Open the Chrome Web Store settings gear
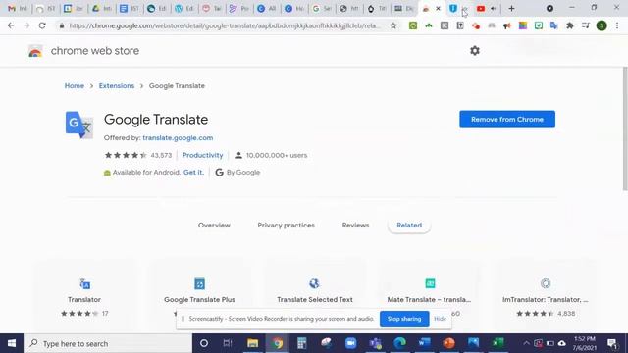The image size is (628, 353). [x=475, y=51]
